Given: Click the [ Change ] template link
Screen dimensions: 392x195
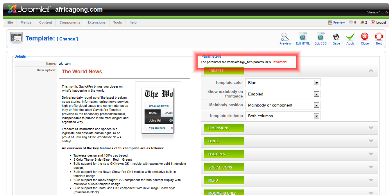Looking at the screenshot, I should click(x=67, y=39).
